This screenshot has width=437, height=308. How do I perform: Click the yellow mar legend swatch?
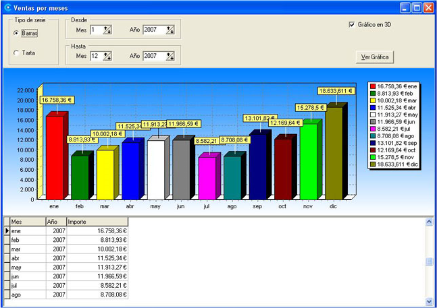tap(373, 100)
